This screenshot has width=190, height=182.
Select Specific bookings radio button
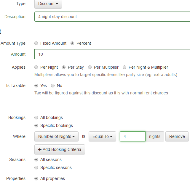(x=36, y=125)
